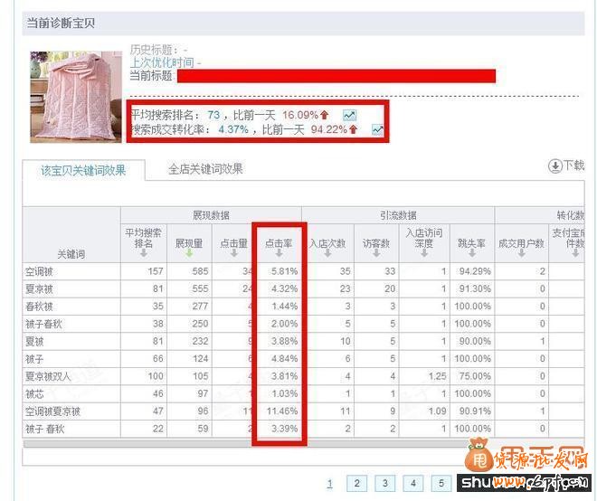The image size is (597, 501).
Task: Go to page 4
Action: 413,484
